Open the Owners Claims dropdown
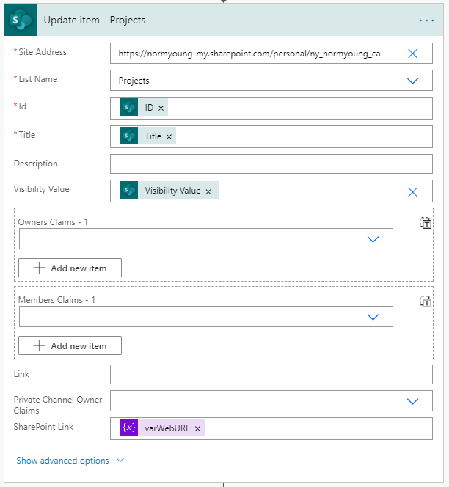 coord(373,239)
